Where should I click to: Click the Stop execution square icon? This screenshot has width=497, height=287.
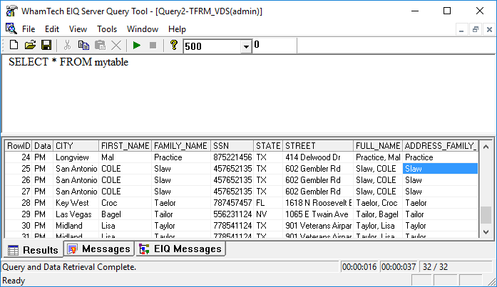click(152, 45)
